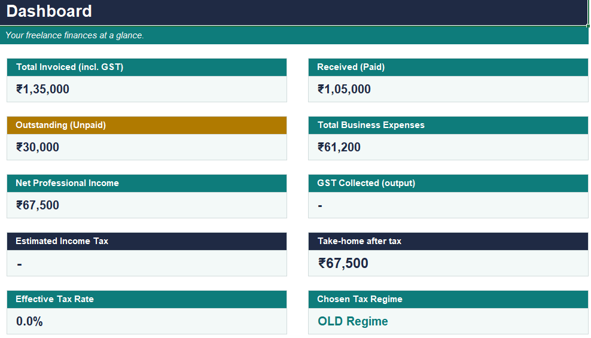Select the 0.0% effective tax rate value
The width and height of the screenshot is (591, 338).
point(29,321)
